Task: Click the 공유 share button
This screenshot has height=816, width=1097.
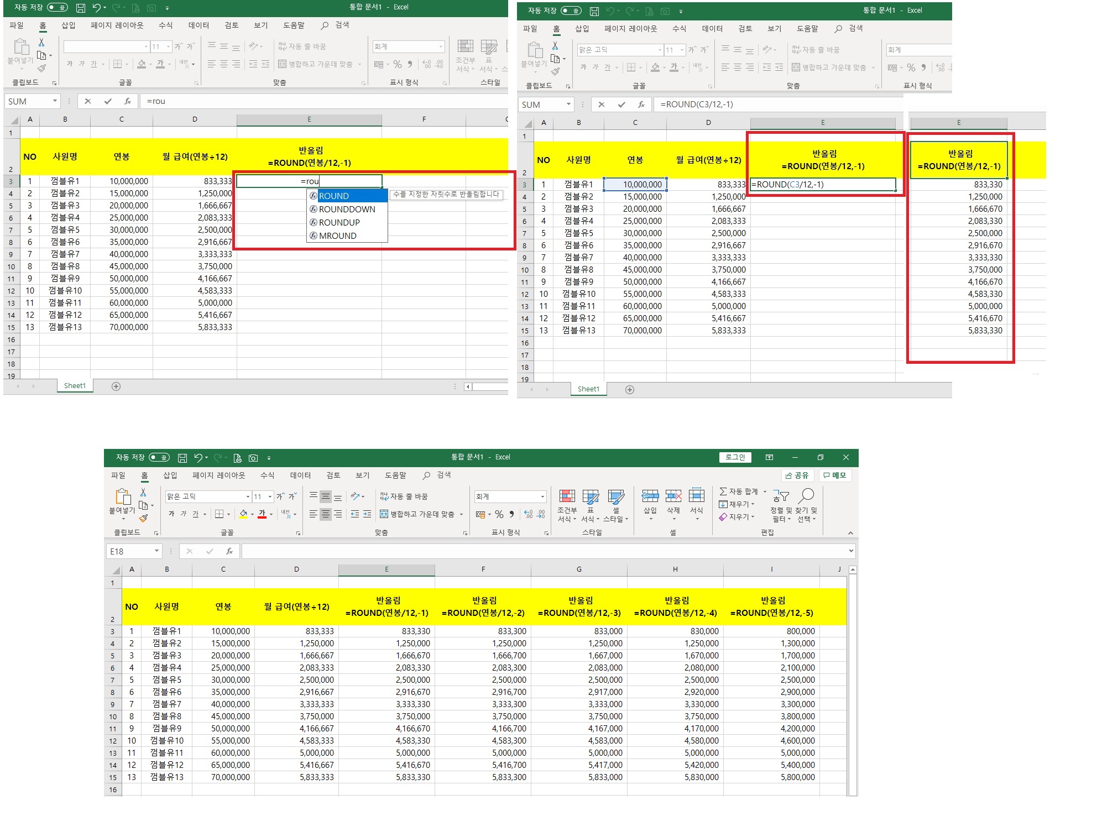Action: click(797, 475)
